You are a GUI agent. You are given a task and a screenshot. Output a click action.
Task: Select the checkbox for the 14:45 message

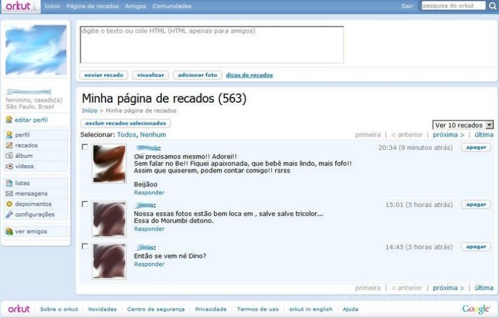click(x=84, y=246)
